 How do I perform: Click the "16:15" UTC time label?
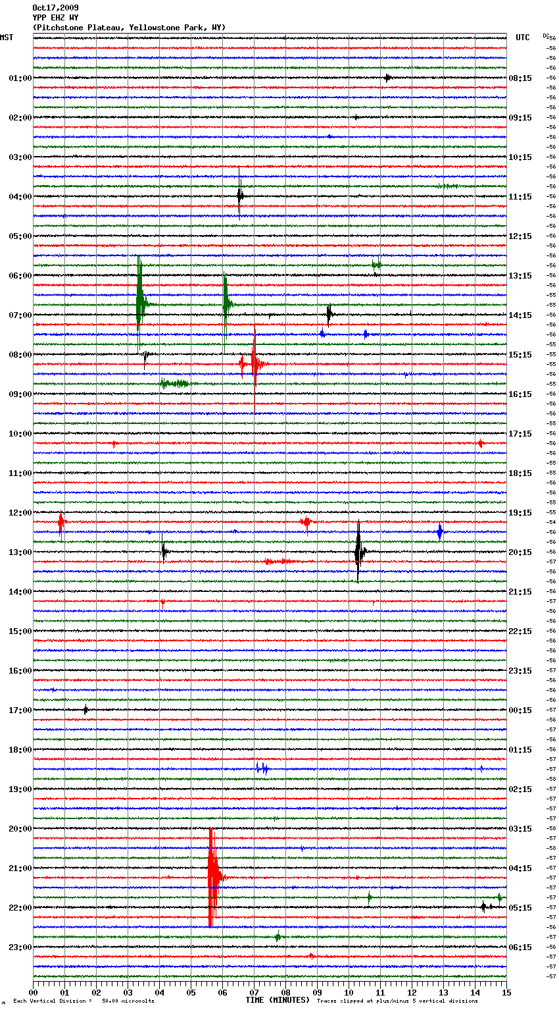click(x=520, y=394)
